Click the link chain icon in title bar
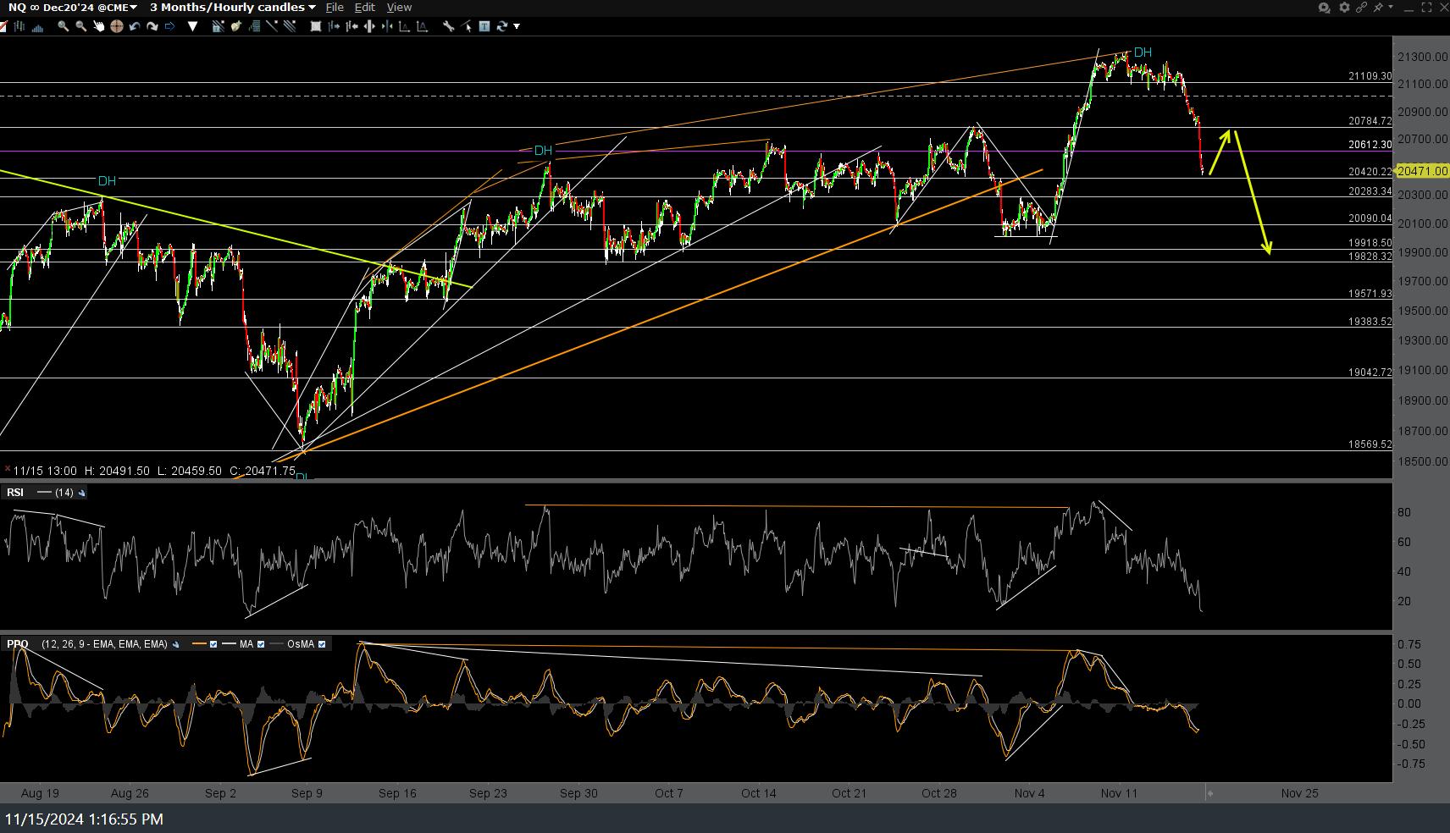 pos(1362,8)
